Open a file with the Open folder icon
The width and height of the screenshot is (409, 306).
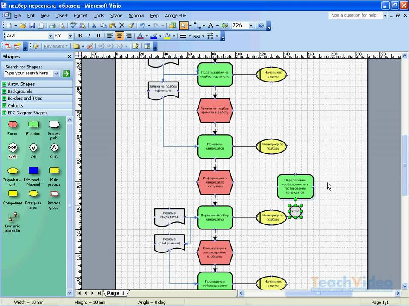point(23,25)
